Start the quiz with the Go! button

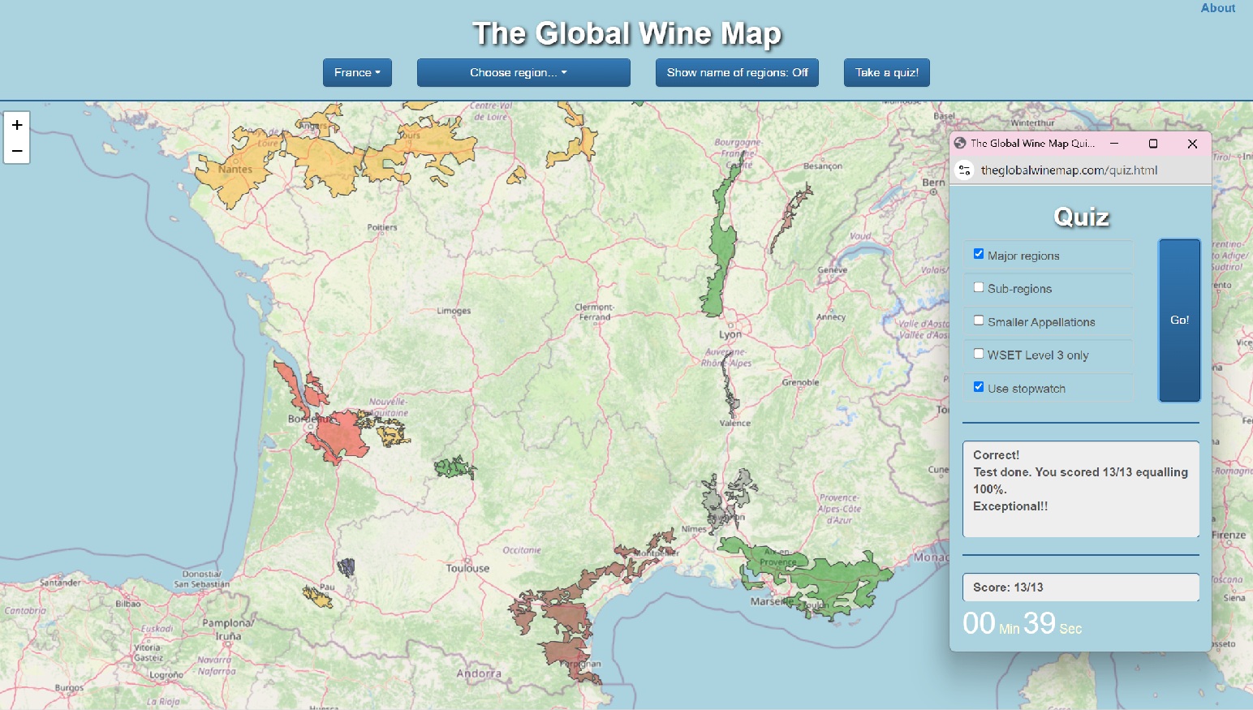click(1179, 321)
